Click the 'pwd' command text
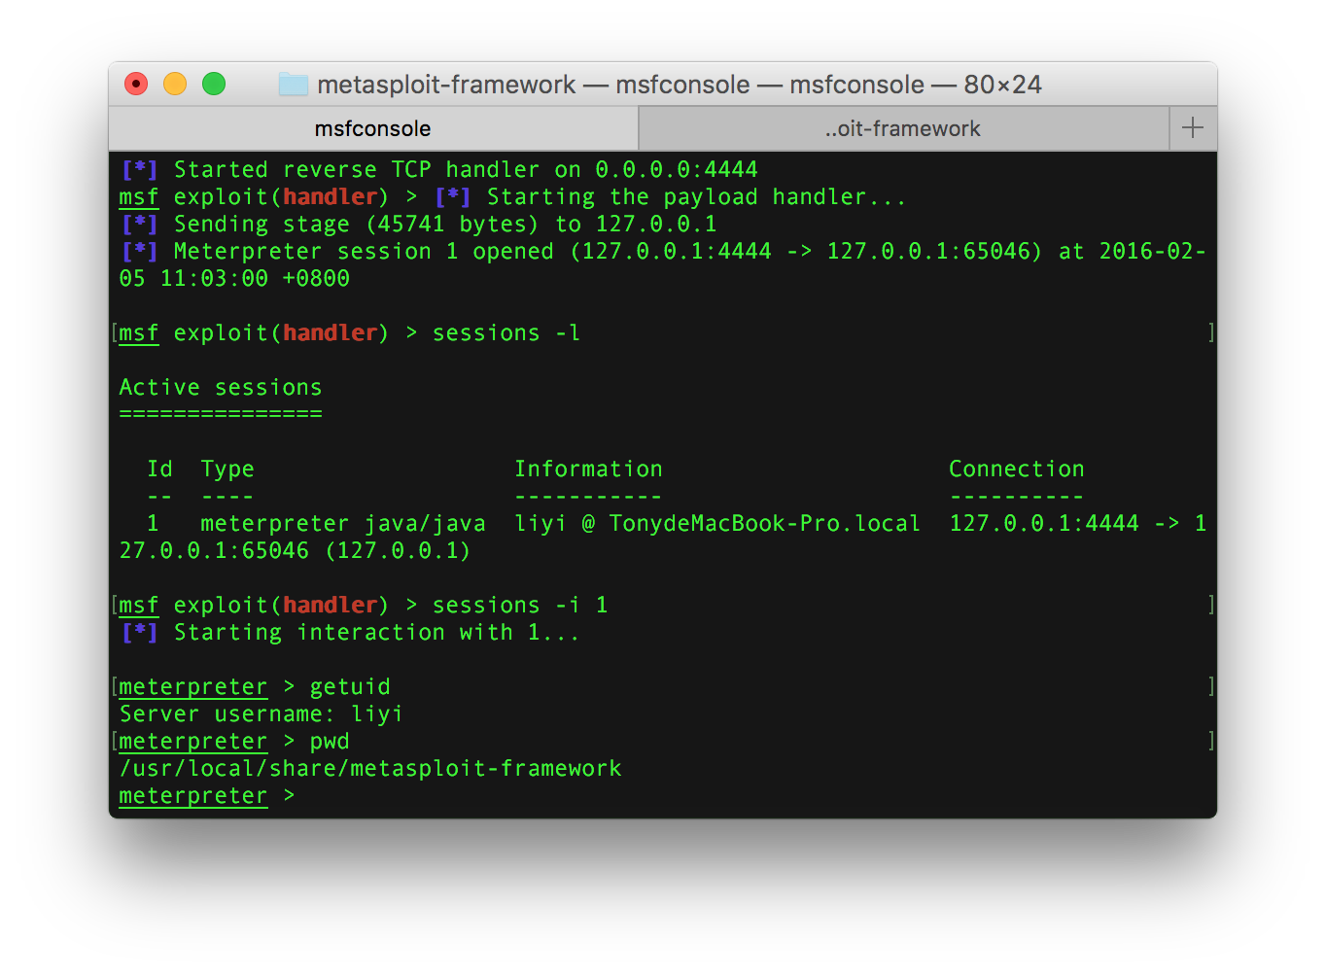 (x=330, y=741)
